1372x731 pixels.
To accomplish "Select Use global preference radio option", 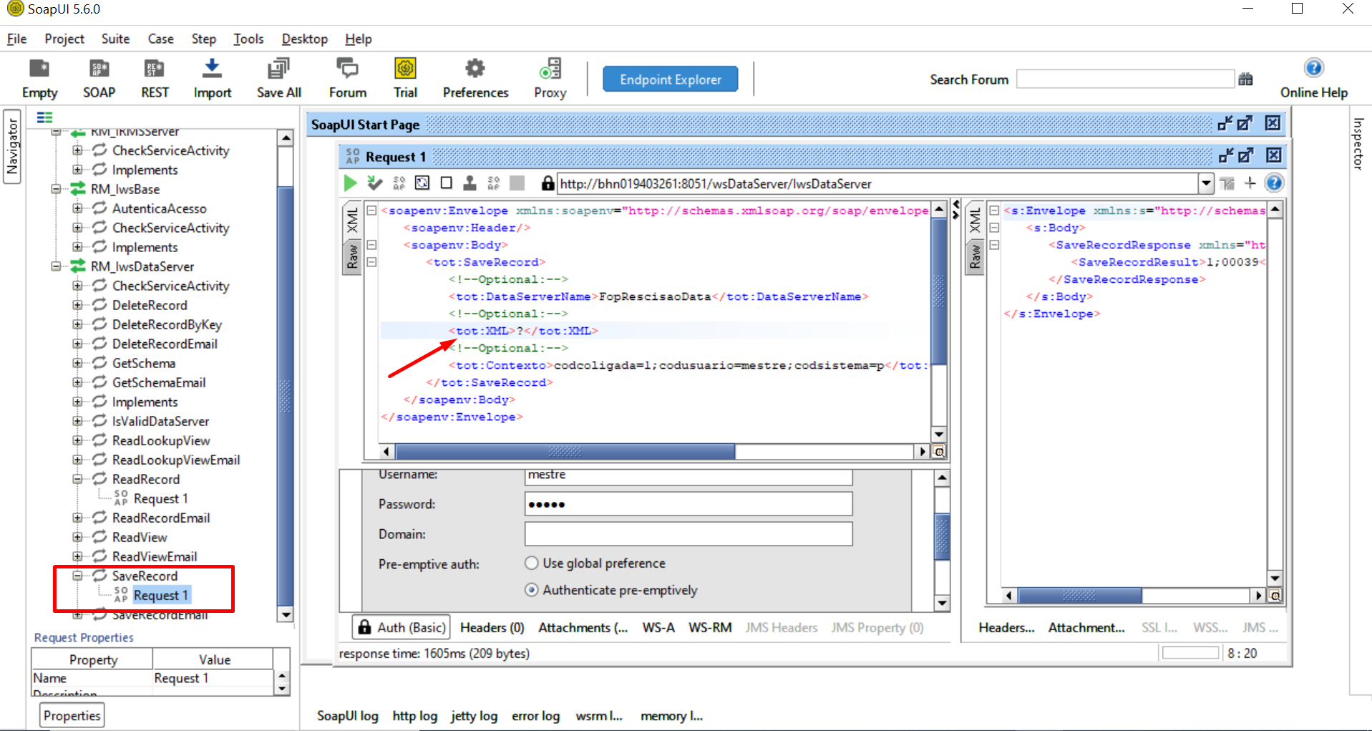I will coord(531,563).
